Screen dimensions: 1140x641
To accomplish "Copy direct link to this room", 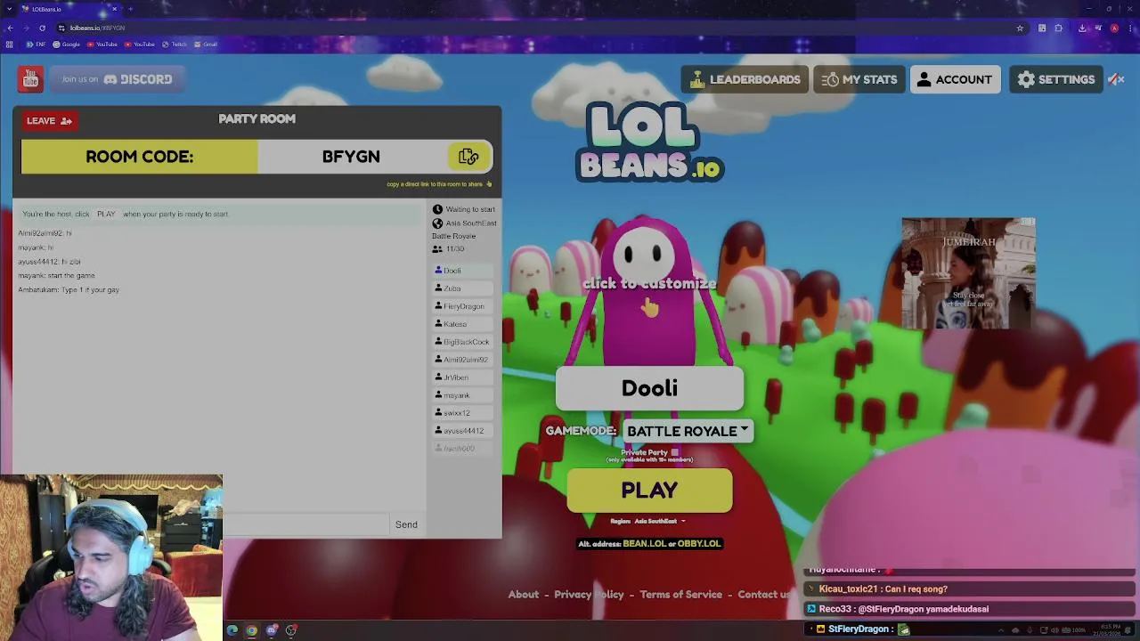I will 438,184.
